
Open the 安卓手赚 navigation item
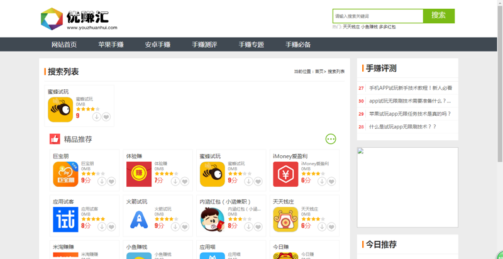point(158,45)
